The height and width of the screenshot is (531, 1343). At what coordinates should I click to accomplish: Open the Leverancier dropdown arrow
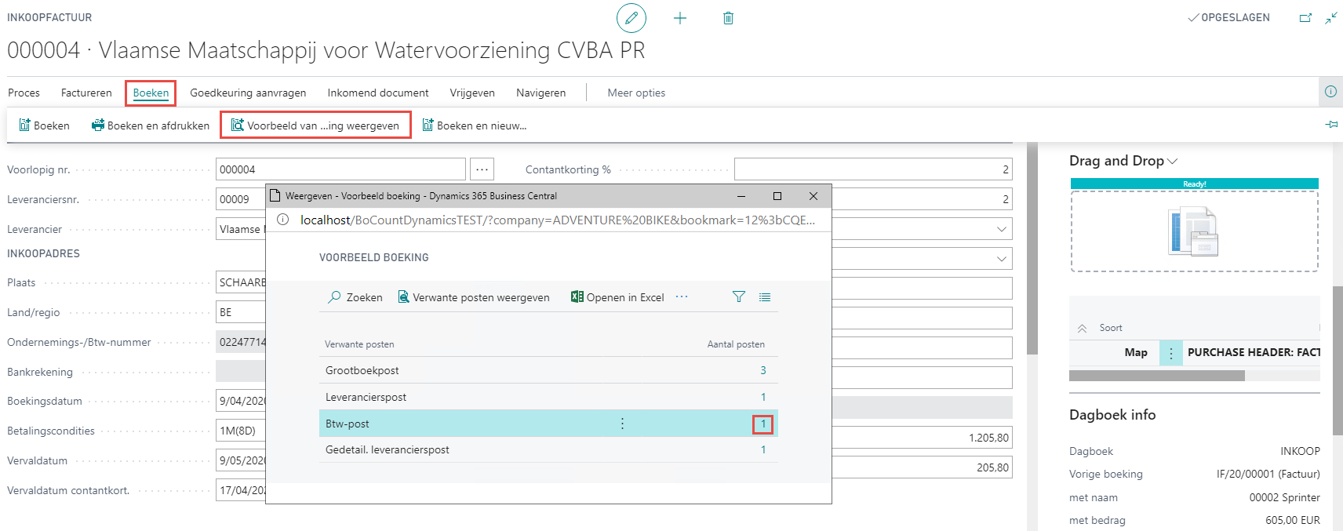click(1001, 229)
